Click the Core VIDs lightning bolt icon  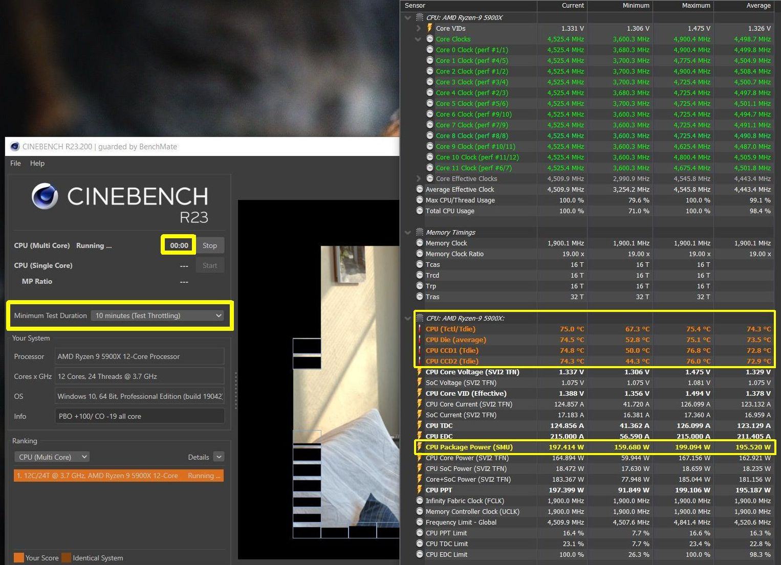click(430, 28)
